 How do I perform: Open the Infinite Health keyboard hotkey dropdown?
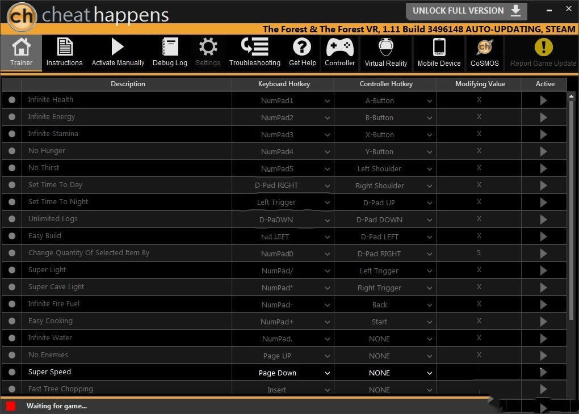(328, 100)
